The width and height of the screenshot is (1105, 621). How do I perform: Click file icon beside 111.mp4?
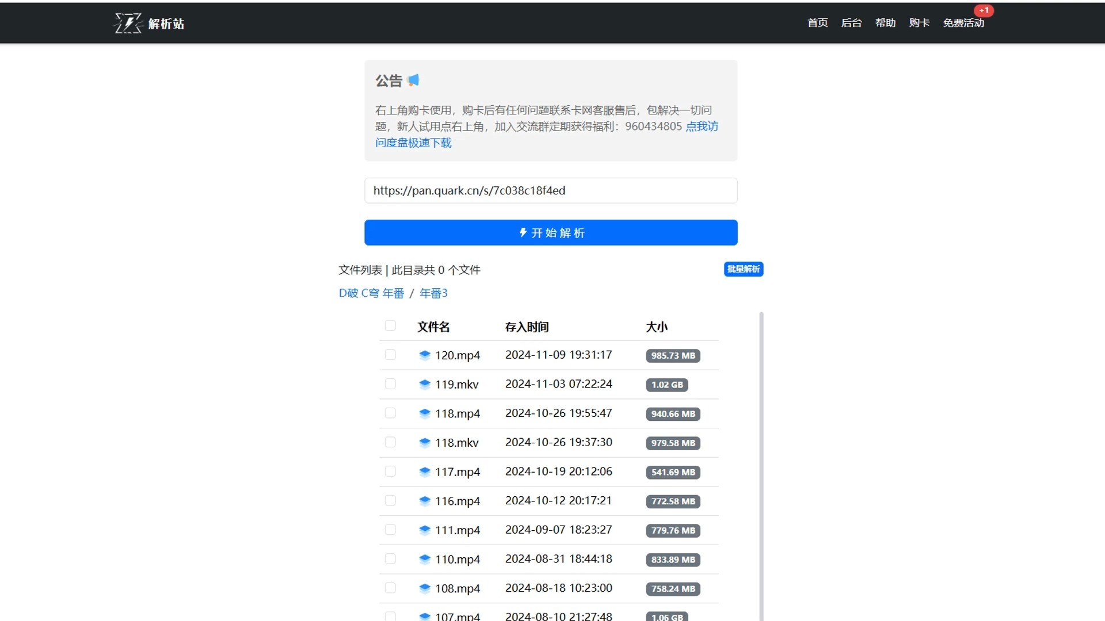point(425,530)
